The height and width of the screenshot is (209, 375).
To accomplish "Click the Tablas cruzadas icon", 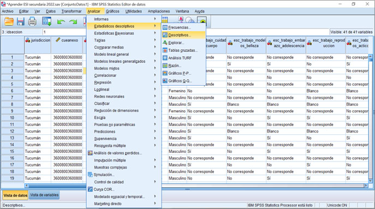I will (165, 50).
